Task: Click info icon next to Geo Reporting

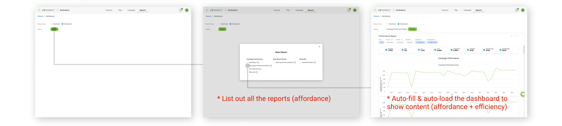Action: (x=260, y=69)
